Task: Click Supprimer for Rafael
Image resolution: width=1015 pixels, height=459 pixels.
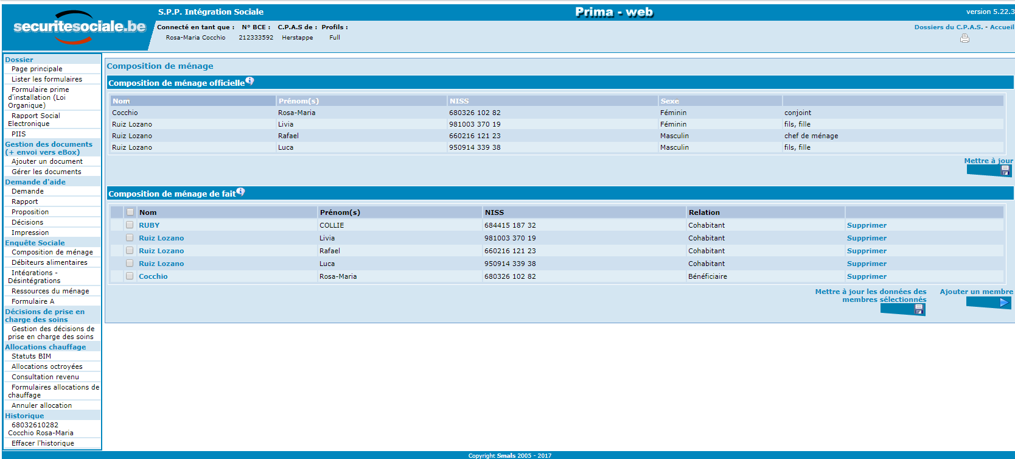Action: pyautogui.click(x=867, y=251)
